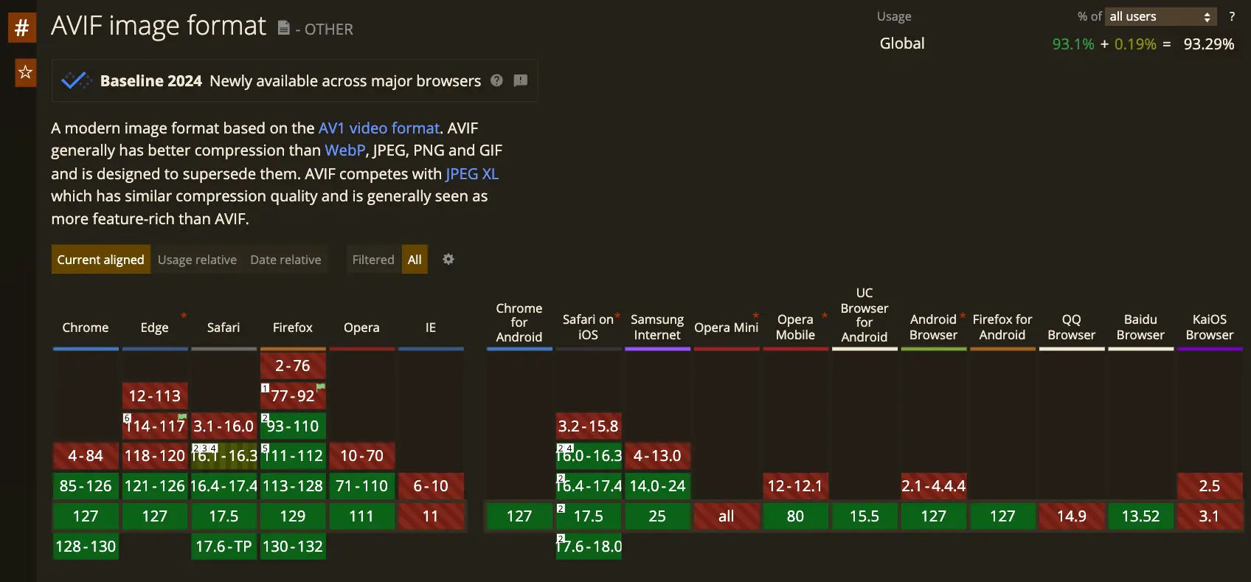
Task: Switch to Date relative view
Action: (285, 260)
